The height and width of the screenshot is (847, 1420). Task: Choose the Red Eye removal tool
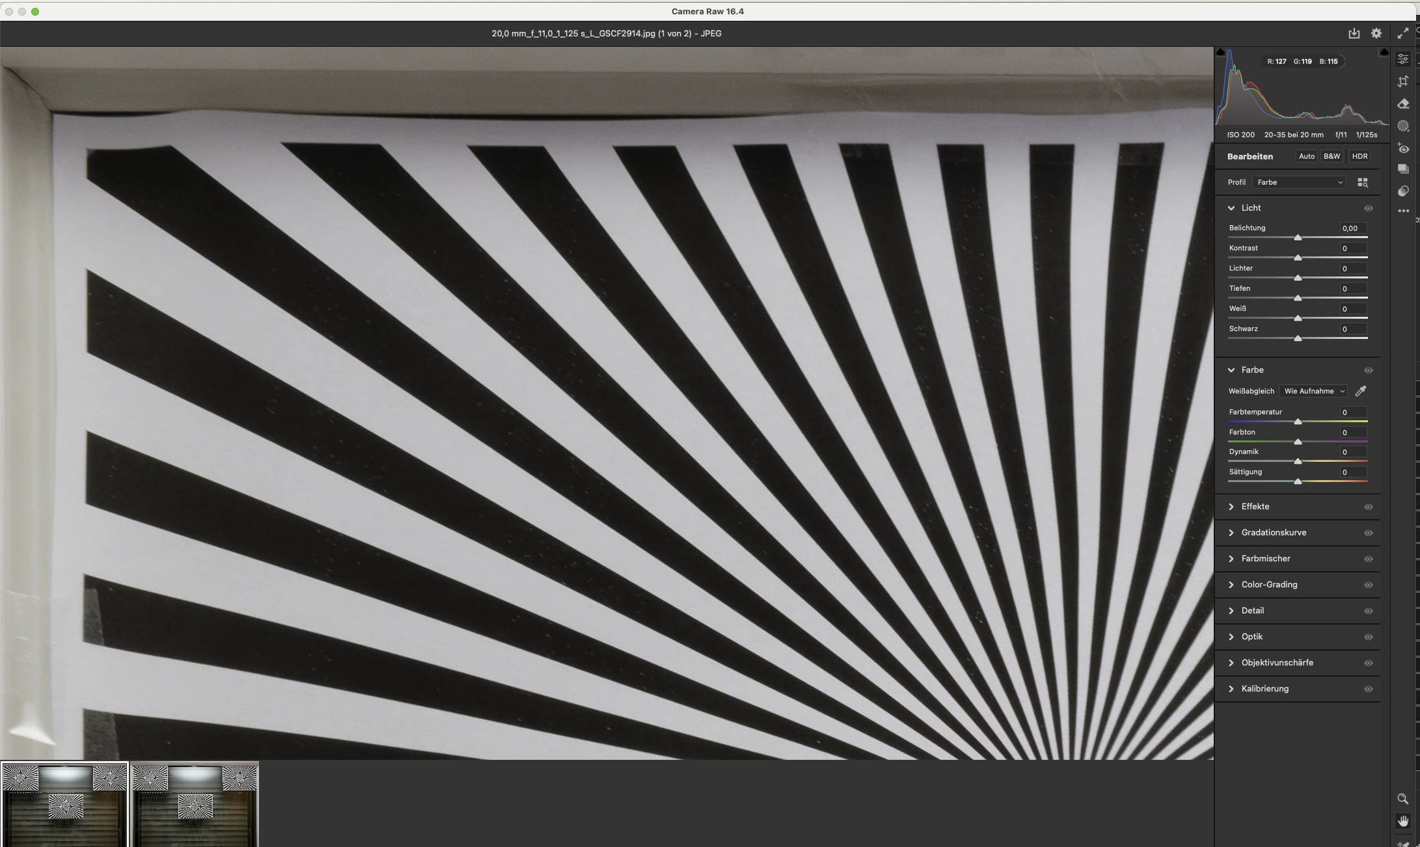pyautogui.click(x=1403, y=148)
